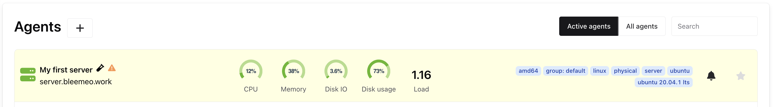Switch to the Active agents tab
This screenshot has width=773, height=107.
[588, 26]
